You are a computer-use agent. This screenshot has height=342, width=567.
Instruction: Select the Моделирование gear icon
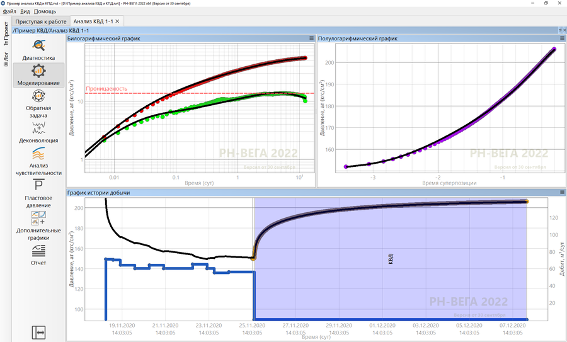pyautogui.click(x=38, y=74)
